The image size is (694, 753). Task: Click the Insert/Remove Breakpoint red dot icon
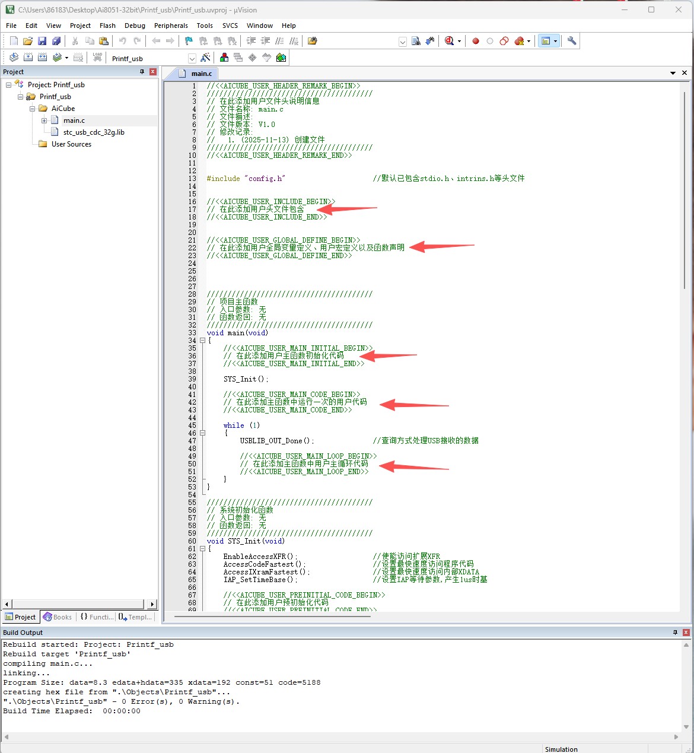(x=475, y=41)
